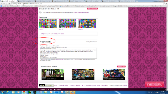The width and height of the screenshot is (168, 94).
Task: Open the Privacy Policy footer link
Action: coord(105,86)
